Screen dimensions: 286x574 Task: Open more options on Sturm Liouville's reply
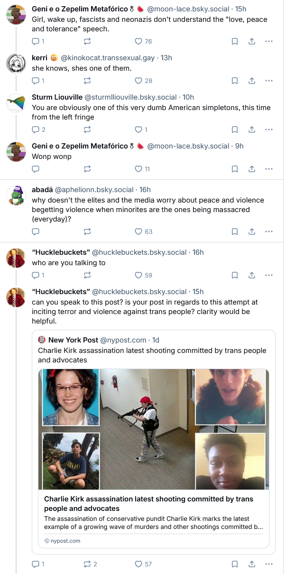point(269,130)
